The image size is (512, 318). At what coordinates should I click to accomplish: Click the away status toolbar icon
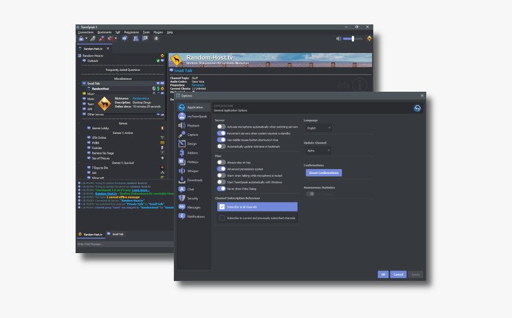pyautogui.click(x=124, y=39)
